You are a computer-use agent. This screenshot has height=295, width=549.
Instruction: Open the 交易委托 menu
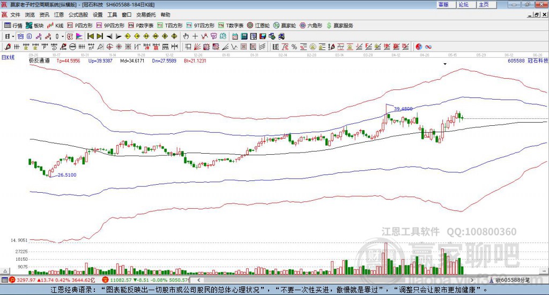click(x=146, y=14)
